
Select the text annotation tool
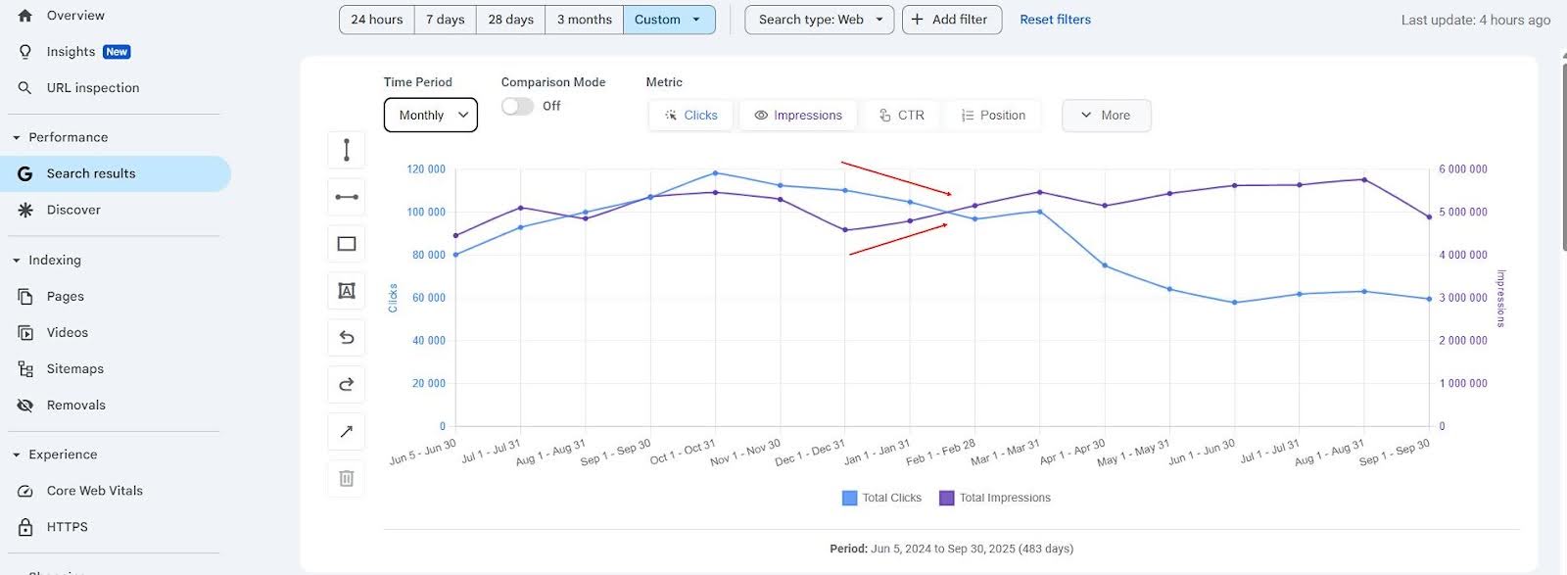point(346,291)
